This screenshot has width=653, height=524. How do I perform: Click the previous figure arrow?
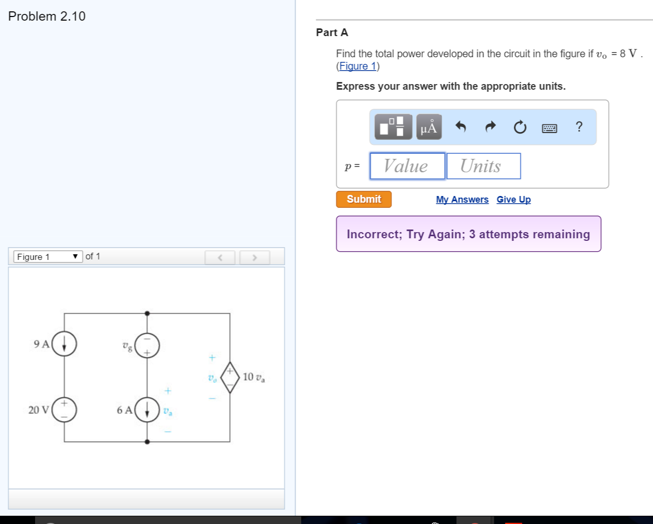(x=220, y=257)
